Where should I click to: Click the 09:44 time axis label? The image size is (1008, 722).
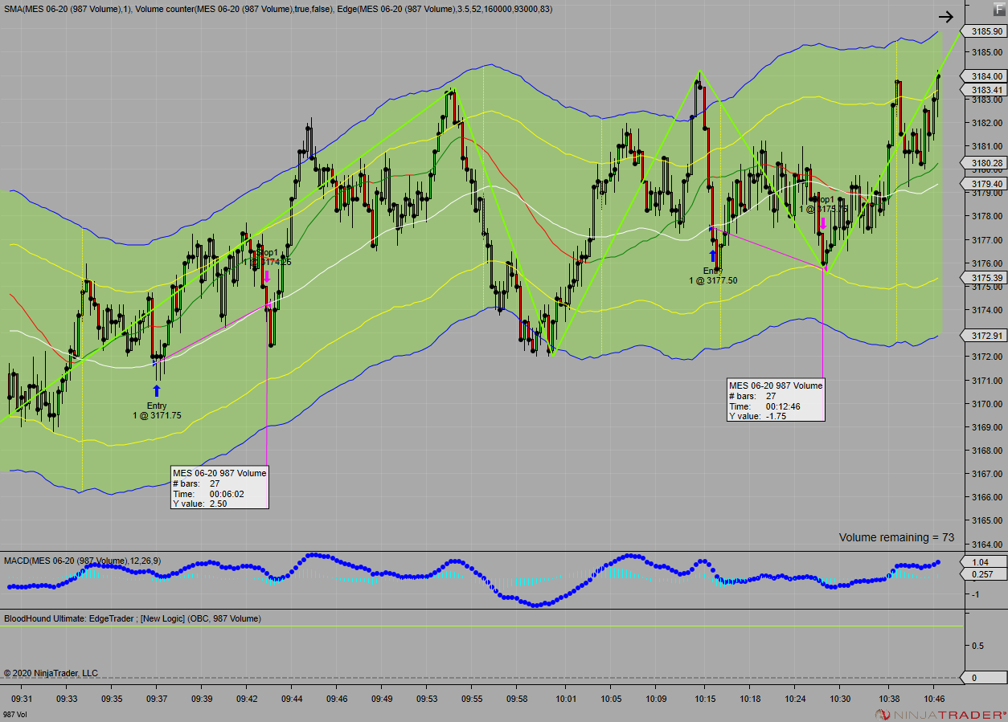[292, 700]
